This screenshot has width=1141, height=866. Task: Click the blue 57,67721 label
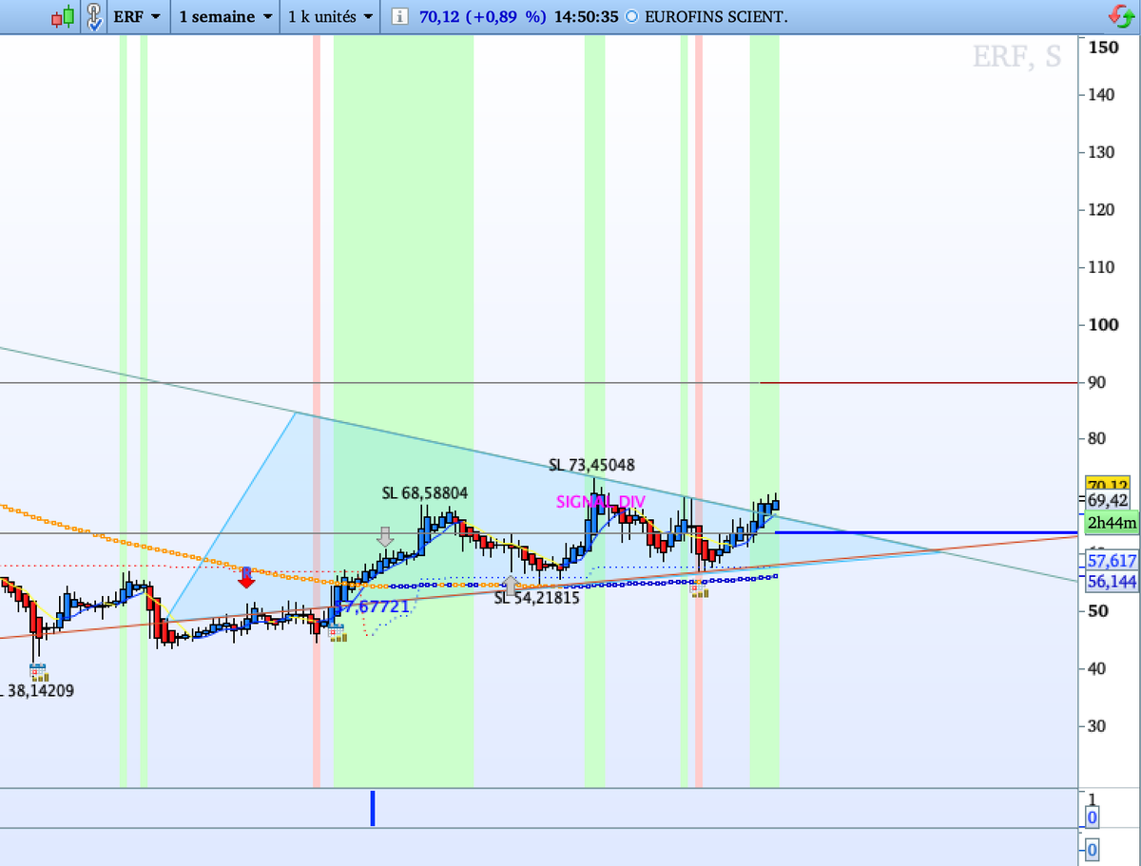point(372,606)
